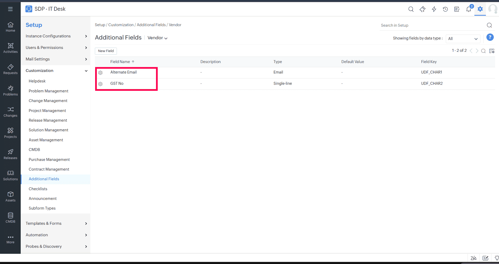
Task: Select Asset Management in the setup menu
Action: click(x=46, y=140)
